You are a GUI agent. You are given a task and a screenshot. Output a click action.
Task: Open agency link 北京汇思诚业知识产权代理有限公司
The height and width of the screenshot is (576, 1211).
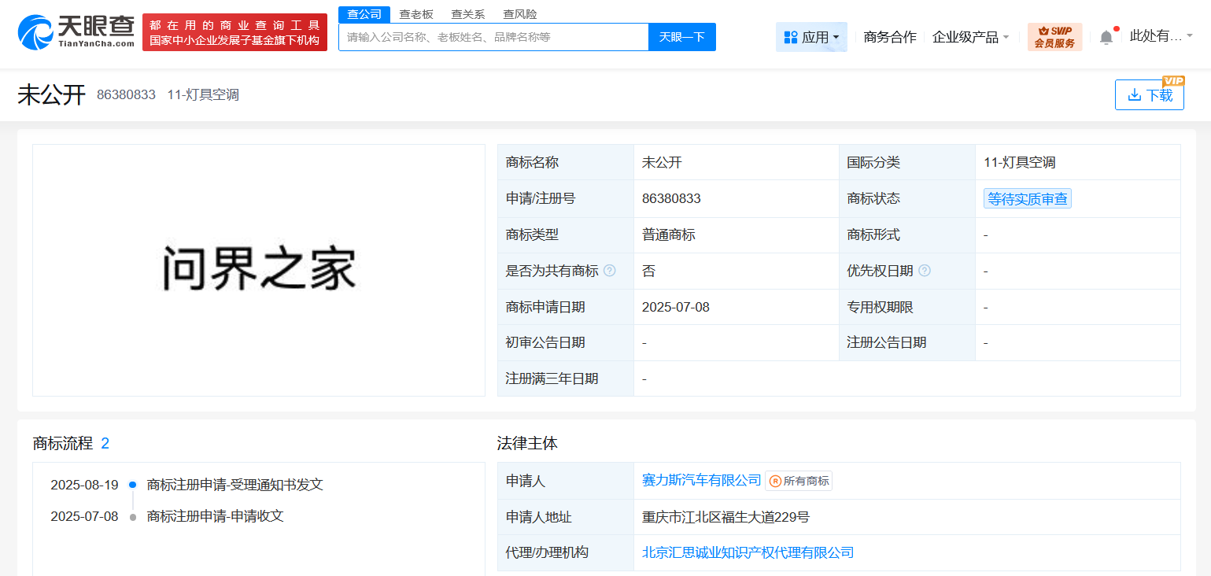pos(748,552)
